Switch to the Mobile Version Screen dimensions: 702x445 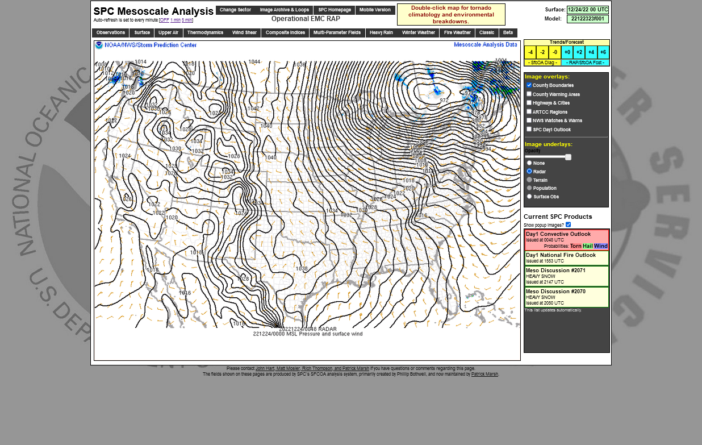[x=375, y=10]
